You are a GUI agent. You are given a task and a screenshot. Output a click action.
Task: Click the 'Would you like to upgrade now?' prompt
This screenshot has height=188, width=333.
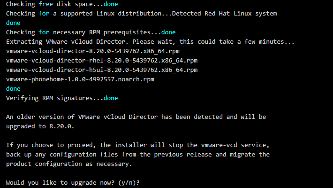coord(73,182)
